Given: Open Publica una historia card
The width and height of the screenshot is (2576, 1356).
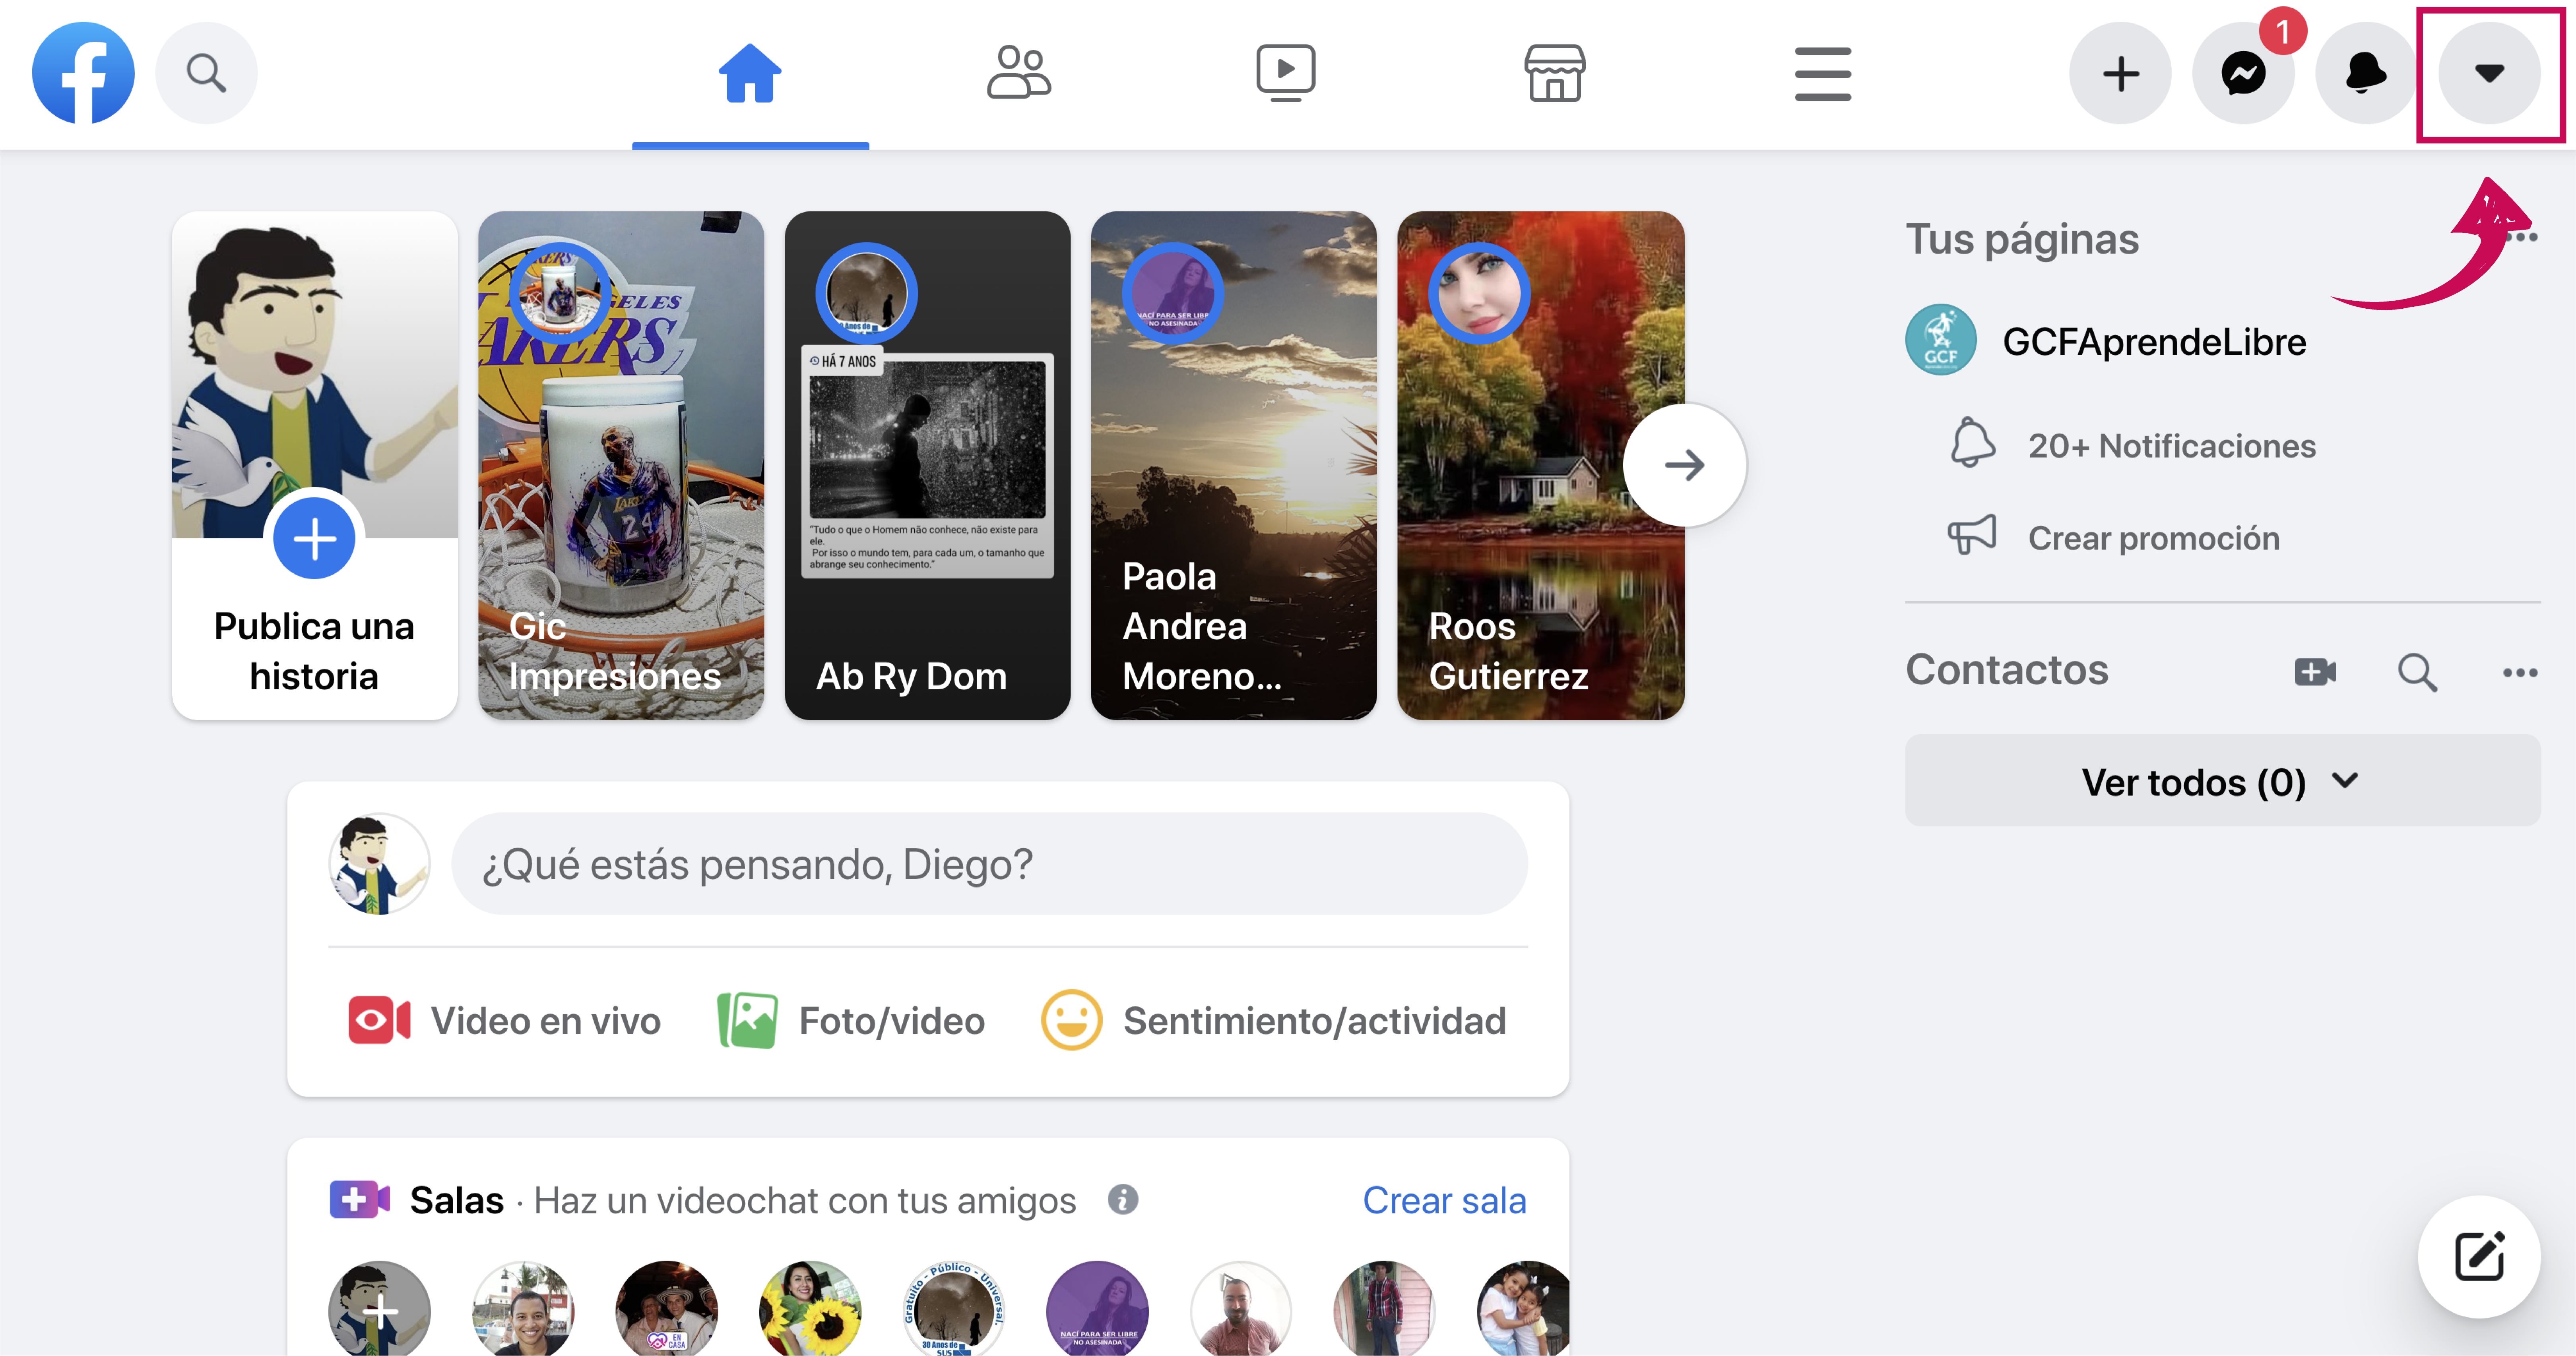Looking at the screenshot, I should click(314, 466).
